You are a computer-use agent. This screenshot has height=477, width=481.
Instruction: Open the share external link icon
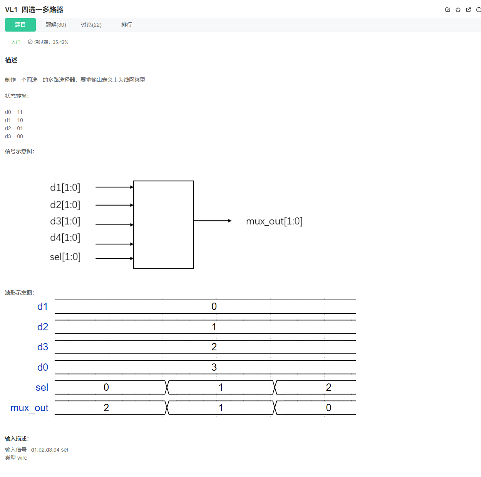coord(468,10)
